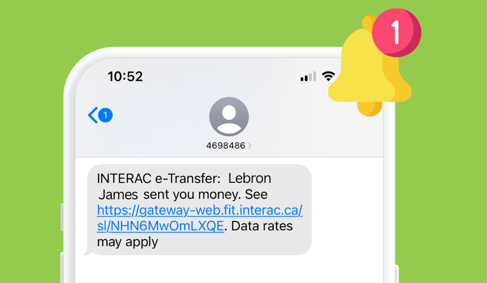487x283 pixels.
Task: Click the yellow notification bell
Action: [x=370, y=66]
